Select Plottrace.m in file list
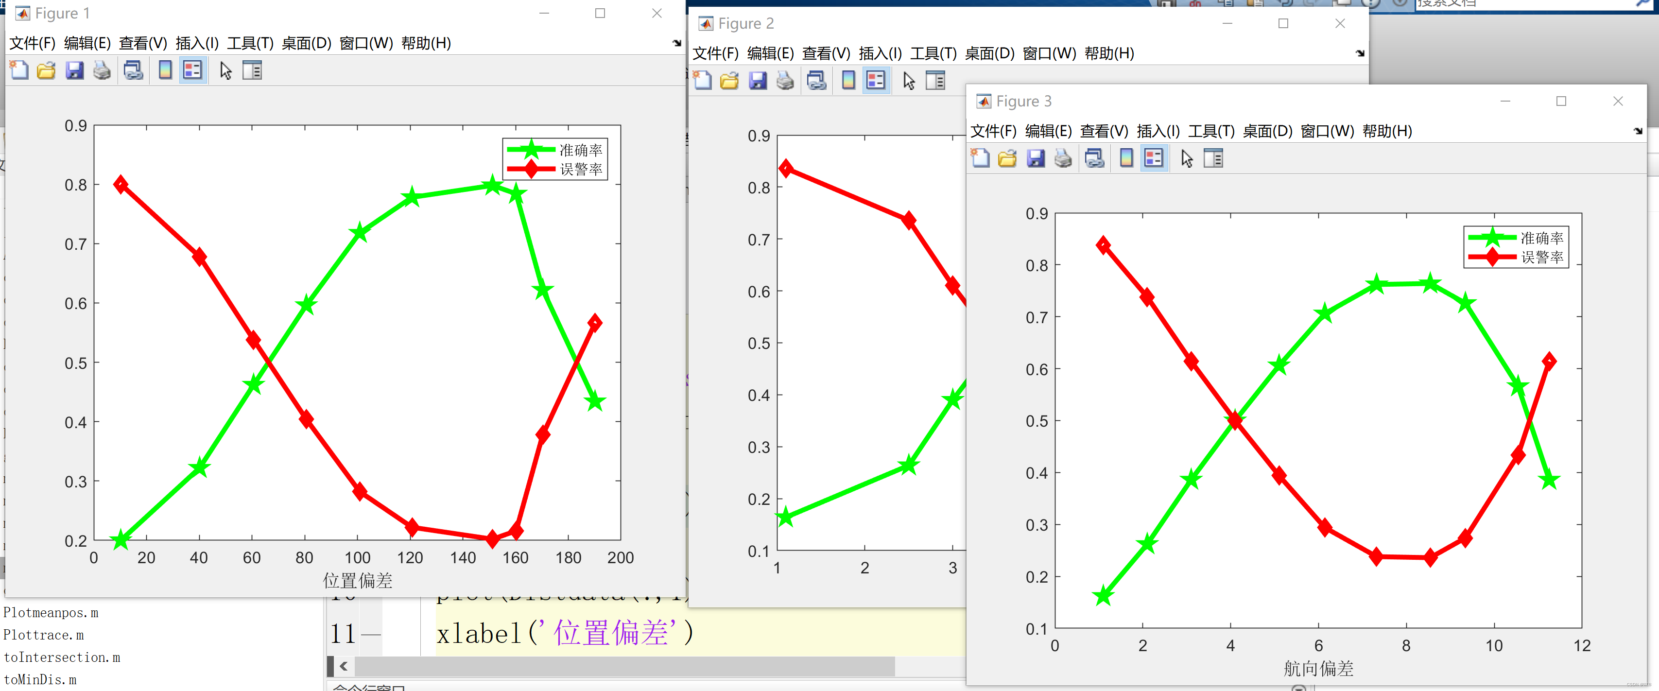The image size is (1659, 691). point(44,635)
